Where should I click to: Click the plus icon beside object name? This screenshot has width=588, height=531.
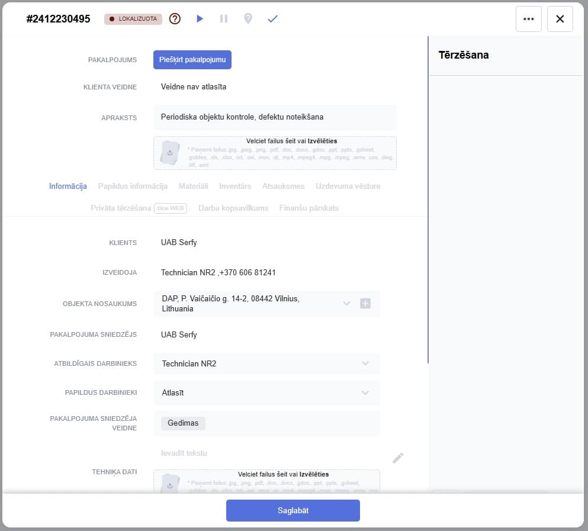pyautogui.click(x=365, y=304)
